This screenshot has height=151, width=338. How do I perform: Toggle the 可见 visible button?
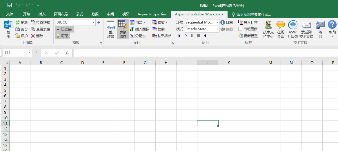pos(63,36)
